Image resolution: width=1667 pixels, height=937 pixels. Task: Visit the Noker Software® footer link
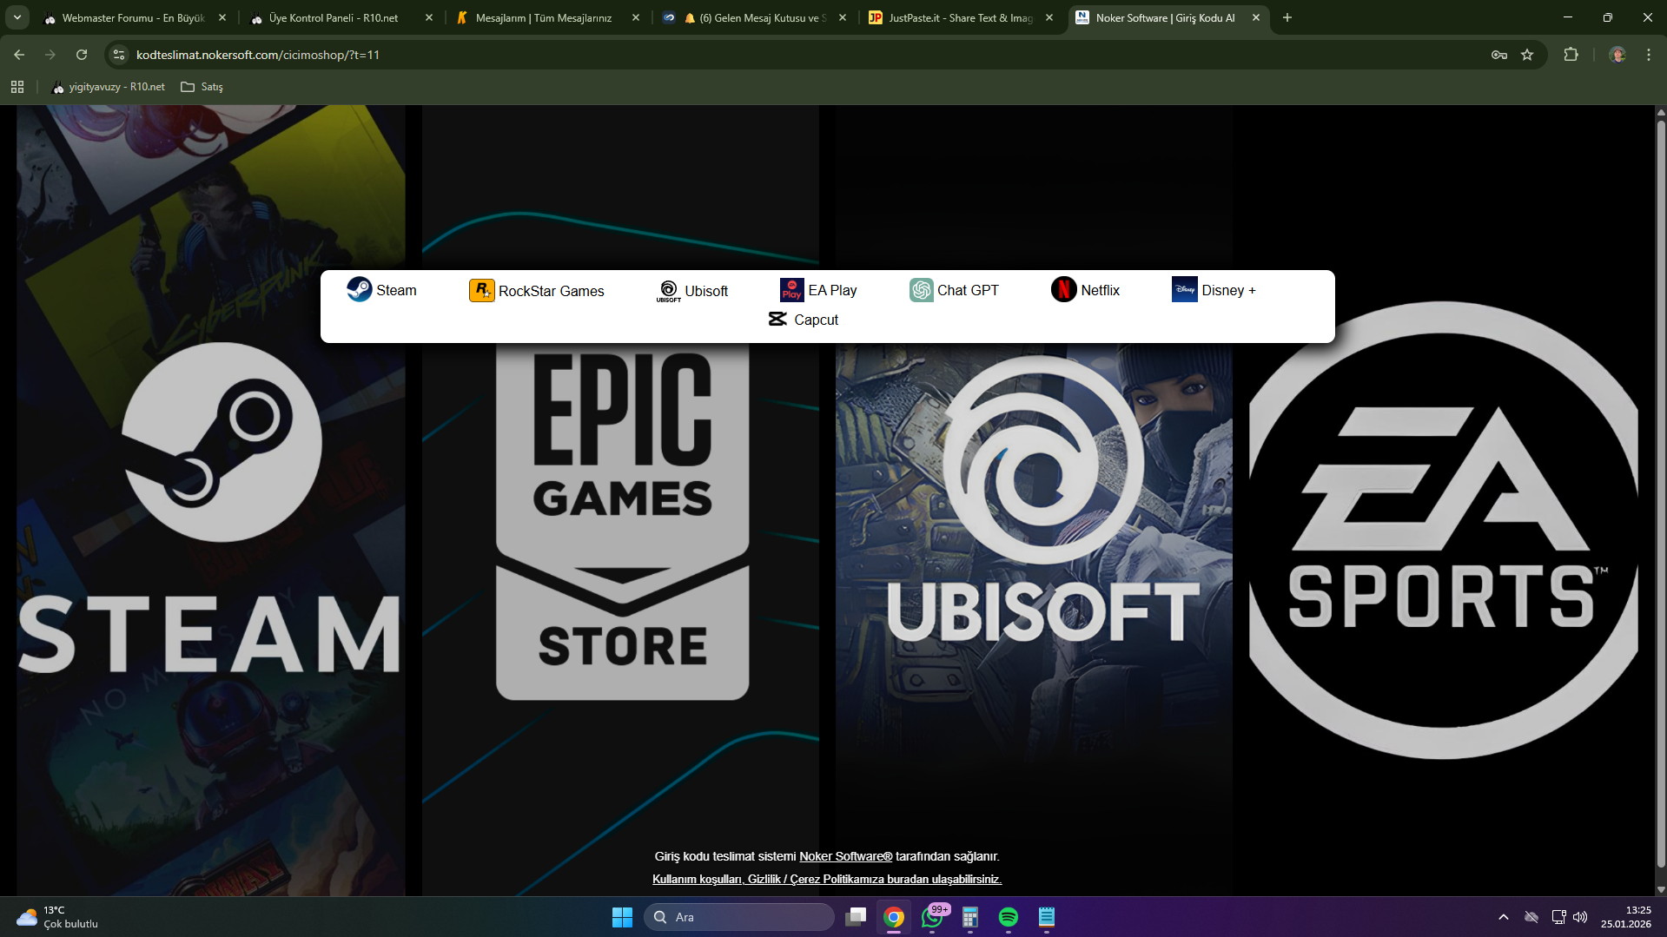pos(845,856)
